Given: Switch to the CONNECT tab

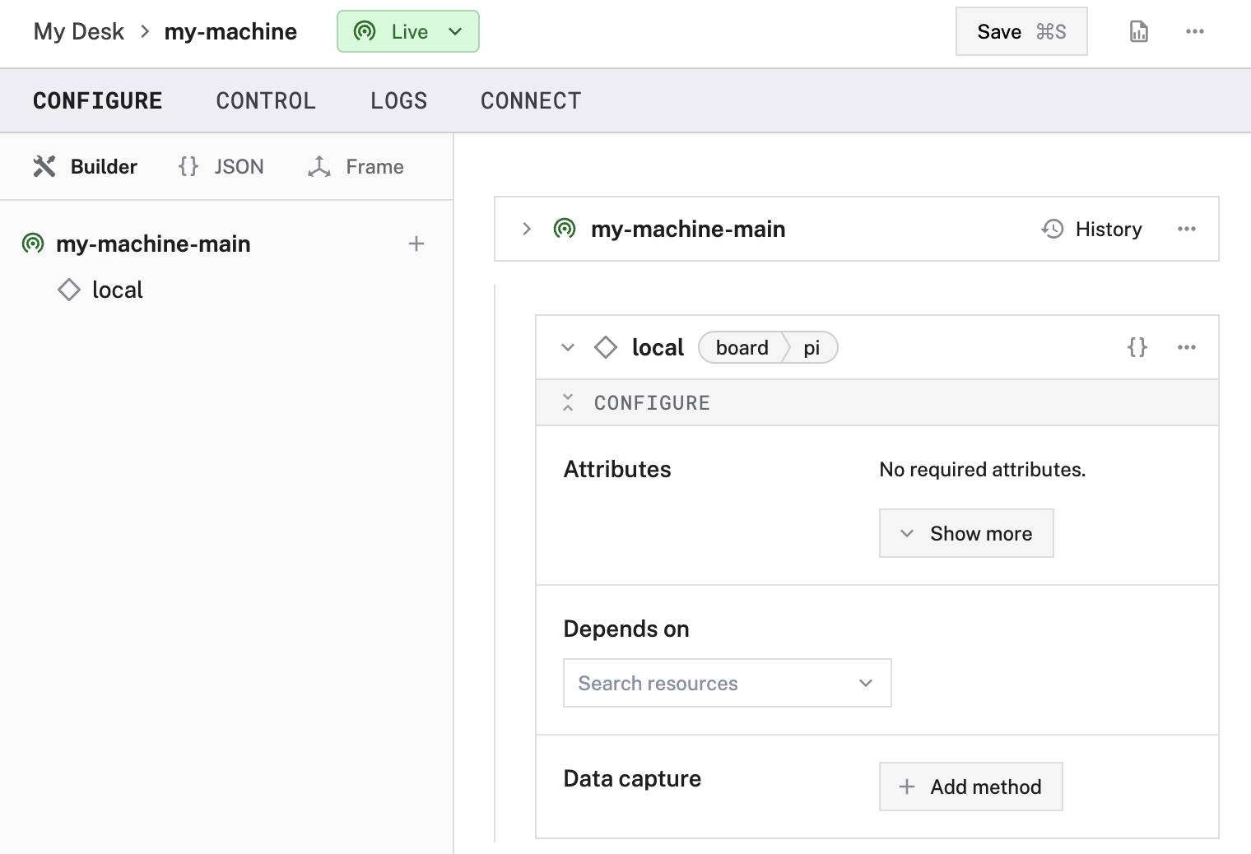Looking at the screenshot, I should (x=531, y=100).
